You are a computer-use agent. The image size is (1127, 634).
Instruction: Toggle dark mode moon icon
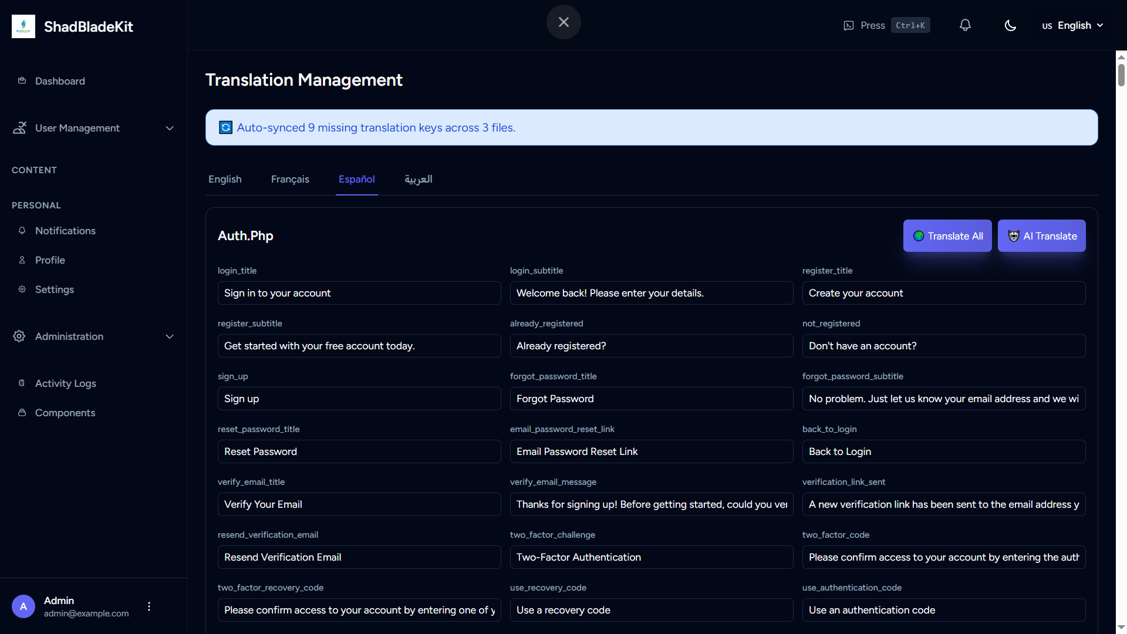click(x=1010, y=25)
